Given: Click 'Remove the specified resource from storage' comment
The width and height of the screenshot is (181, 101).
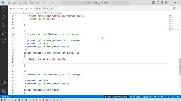Looking at the screenshot, I should coord(55,74).
